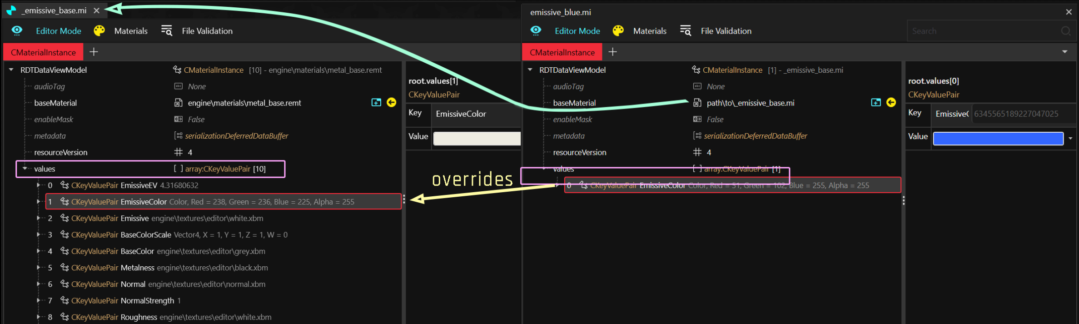Screen dimensions: 1079x324
Task: Open Materials palette icon in left panel
Action: [99, 30]
